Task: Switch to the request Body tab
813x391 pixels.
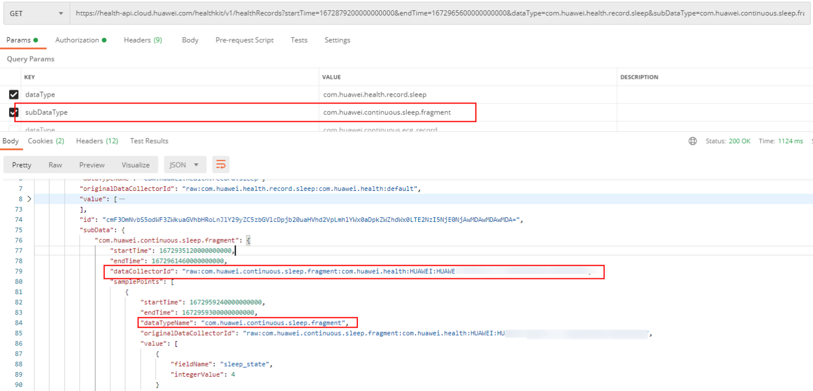Action: (190, 40)
